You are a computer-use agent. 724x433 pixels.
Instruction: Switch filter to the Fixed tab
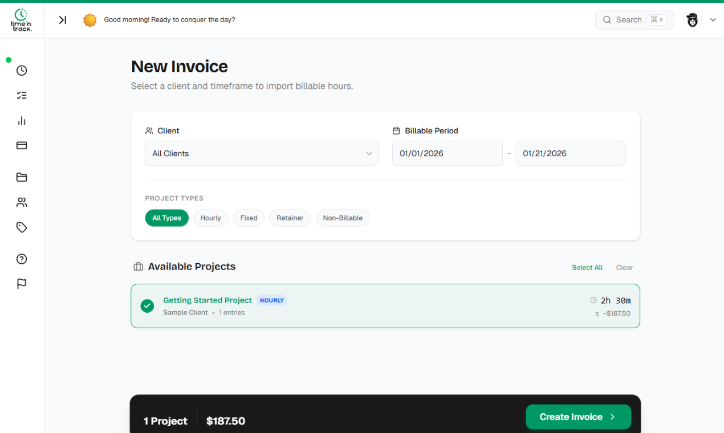click(x=249, y=218)
